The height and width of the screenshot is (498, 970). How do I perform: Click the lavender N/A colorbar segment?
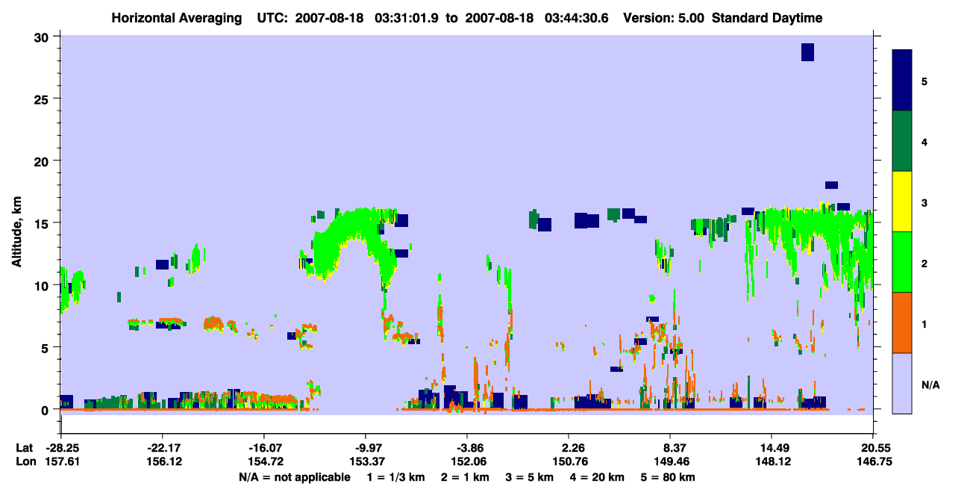click(902, 383)
